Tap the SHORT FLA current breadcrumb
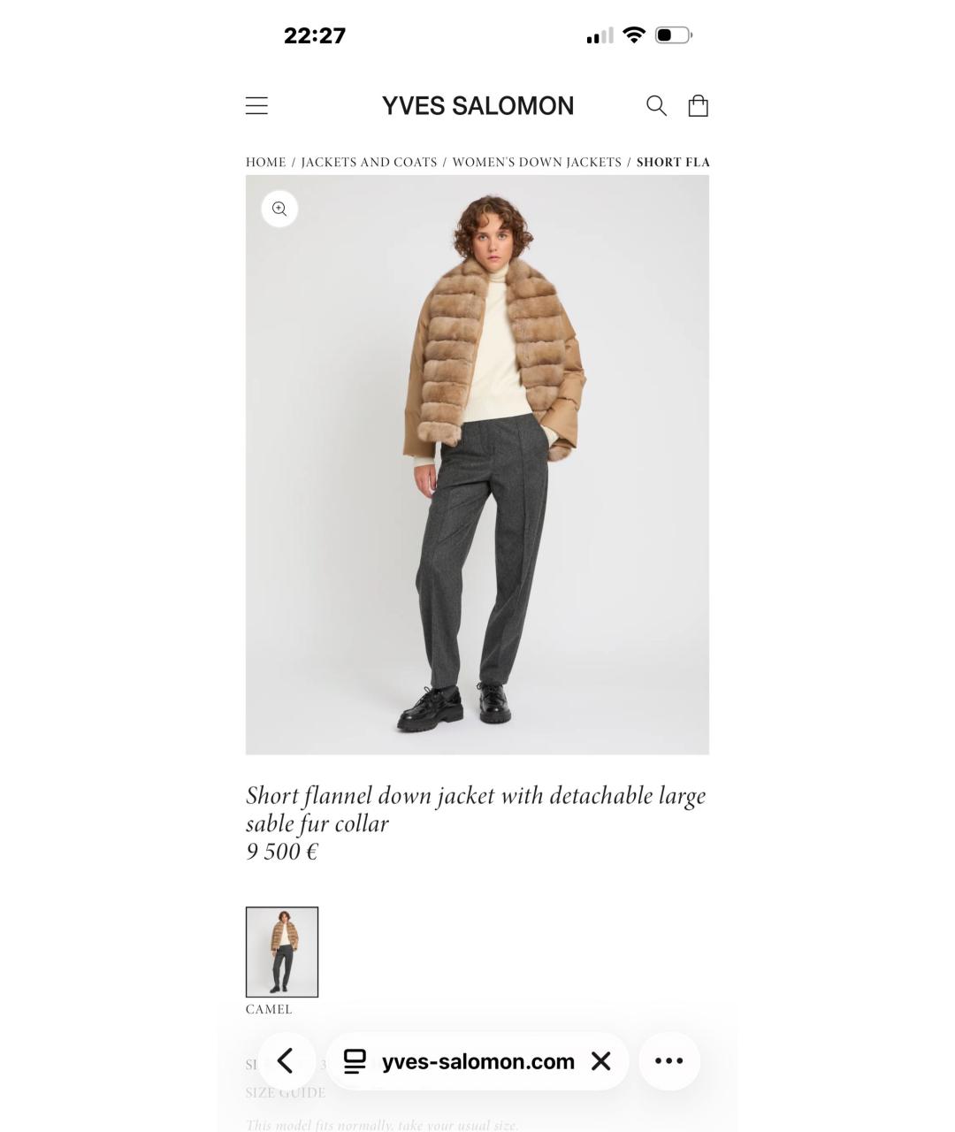 pyautogui.click(x=673, y=162)
